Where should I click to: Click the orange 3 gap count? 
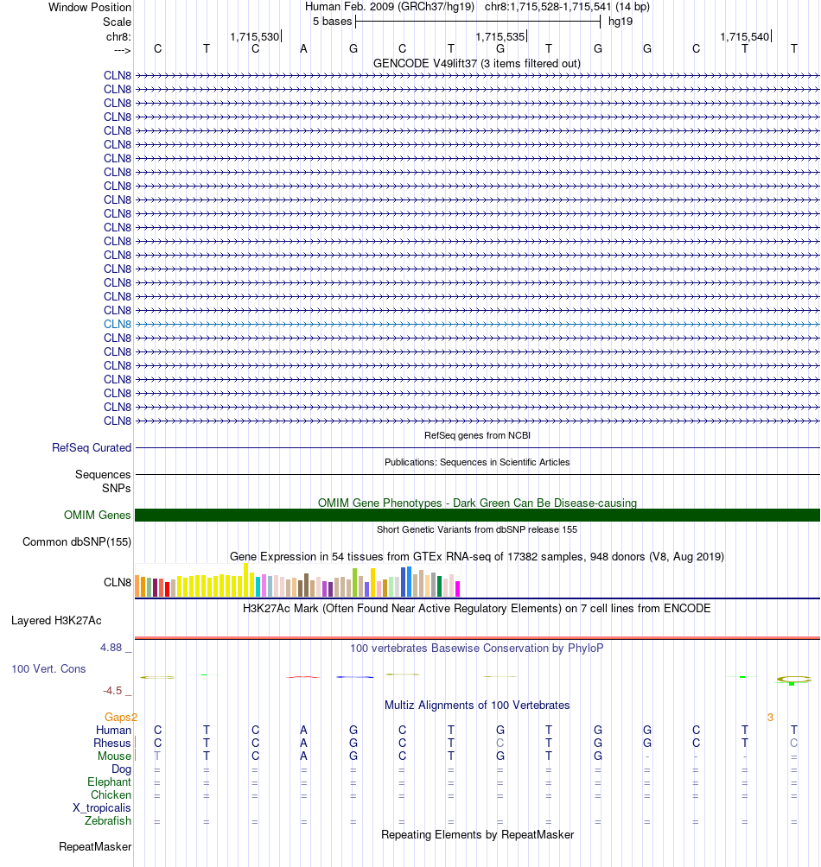pyautogui.click(x=770, y=717)
